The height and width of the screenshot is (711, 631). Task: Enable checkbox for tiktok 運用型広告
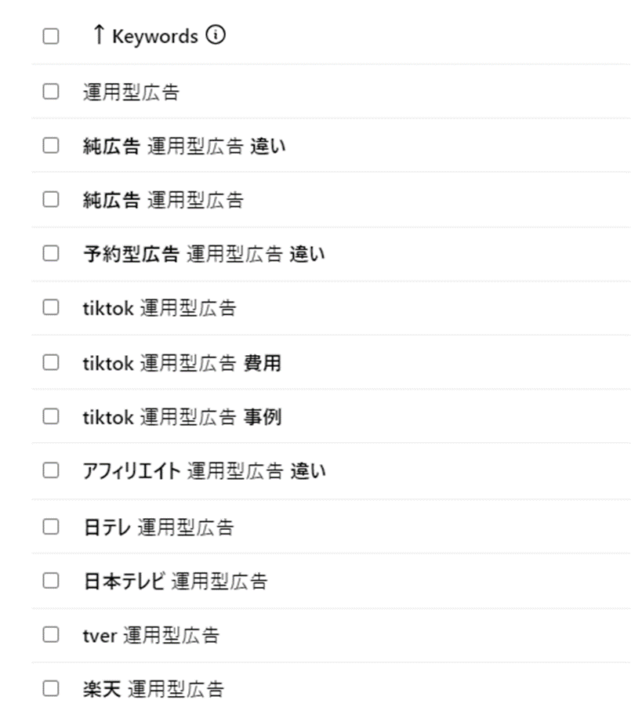[x=51, y=307]
